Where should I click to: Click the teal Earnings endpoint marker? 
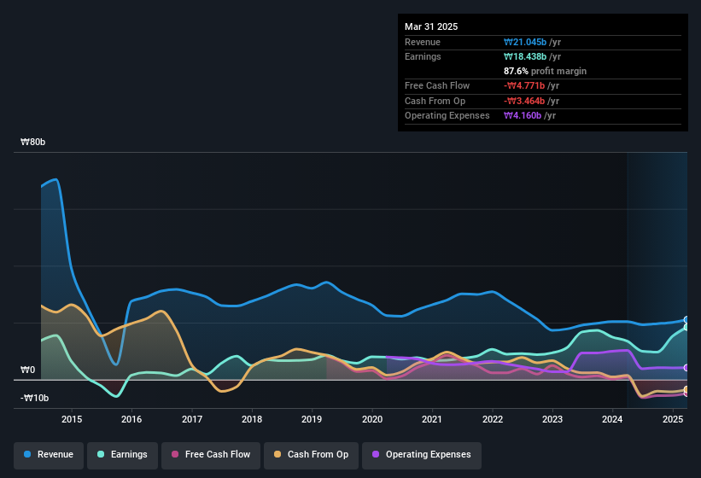point(686,328)
